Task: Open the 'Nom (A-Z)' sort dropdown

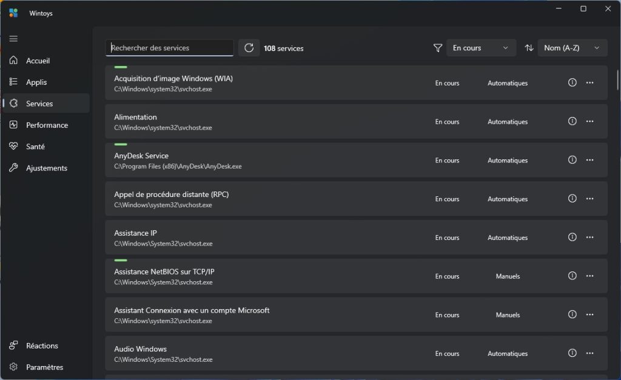Action: coord(572,48)
